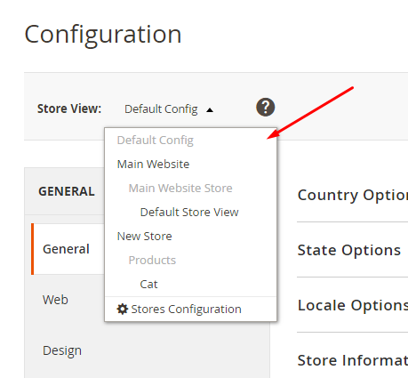Collapse the Store View dropdown arrow
Screen dimensions: 408x378
[210, 110]
